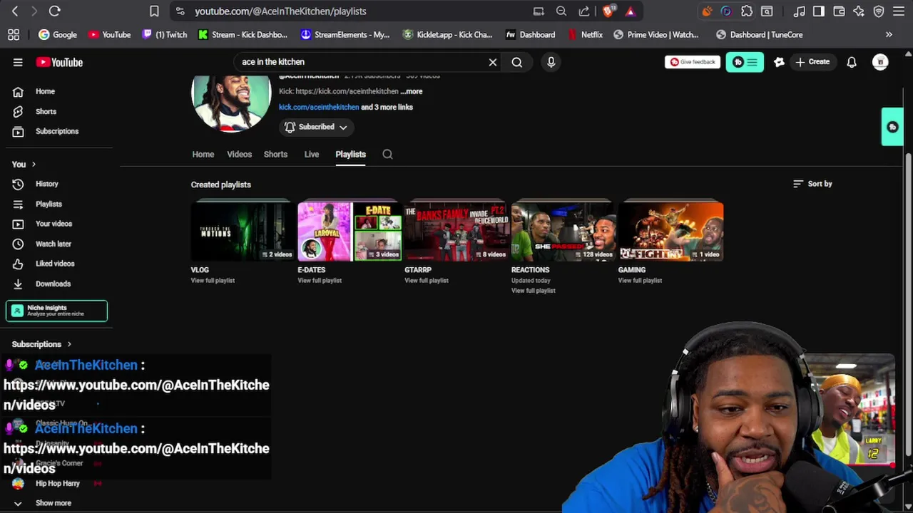Expand channel description with ...more
The height and width of the screenshot is (513, 913).
[412, 91]
